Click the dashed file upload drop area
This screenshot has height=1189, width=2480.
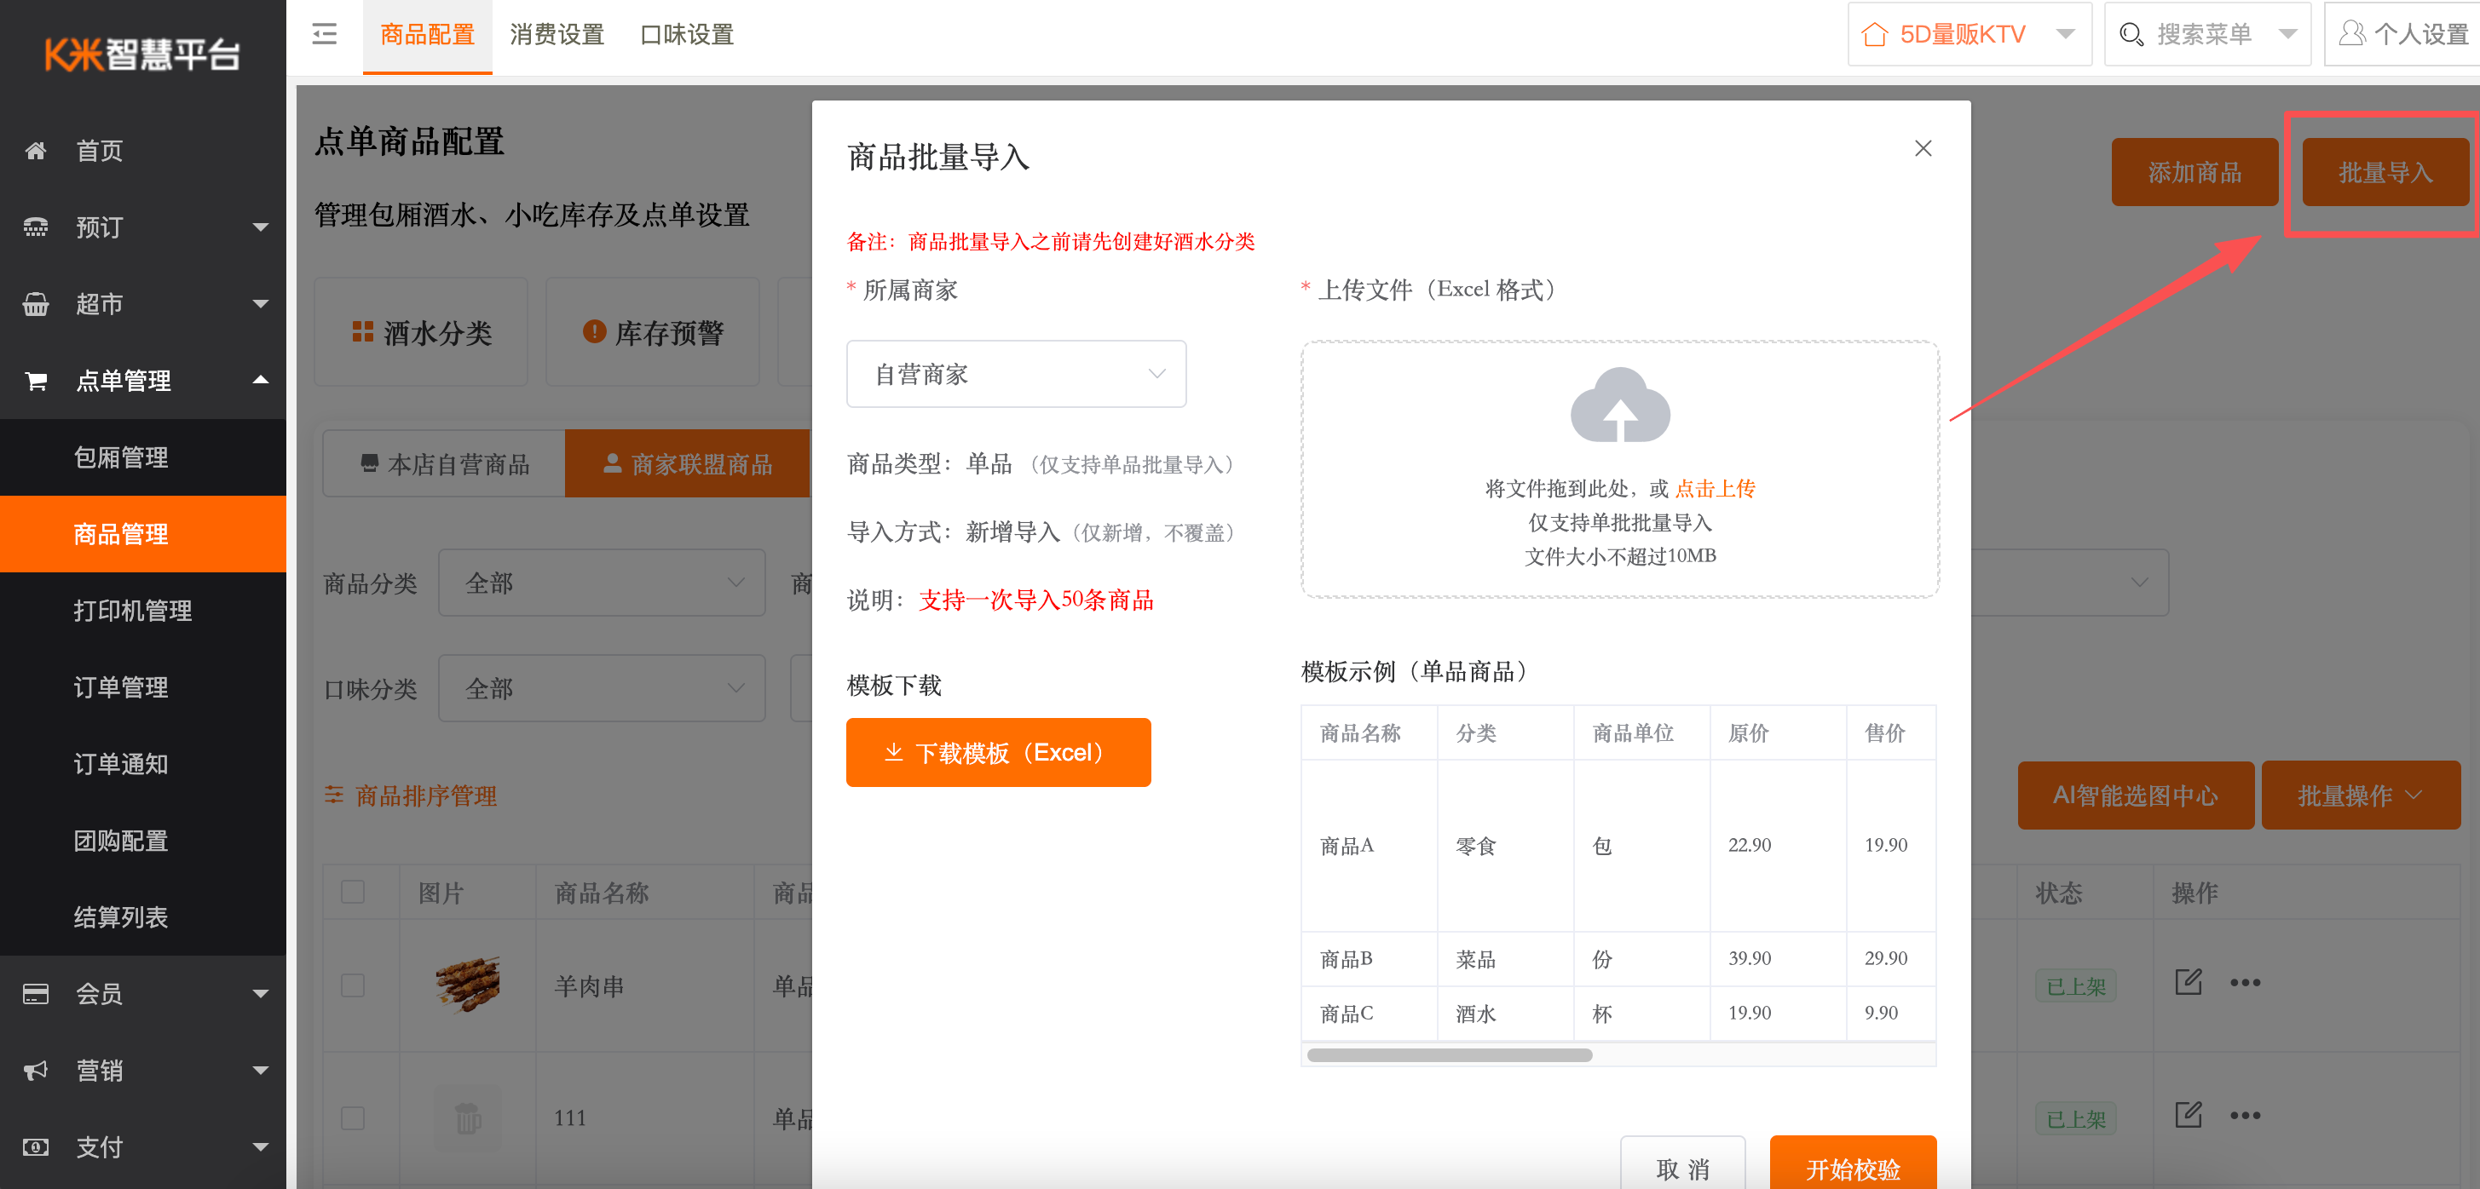tap(1619, 469)
